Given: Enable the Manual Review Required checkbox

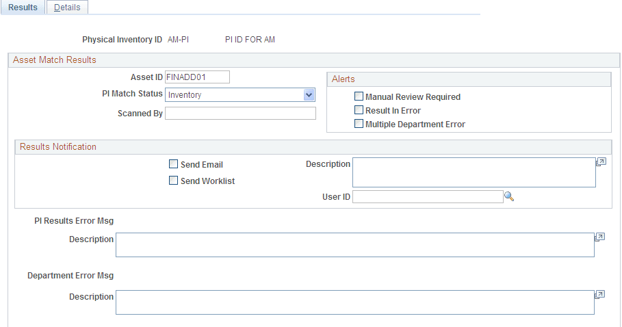Looking at the screenshot, I should tap(359, 97).
